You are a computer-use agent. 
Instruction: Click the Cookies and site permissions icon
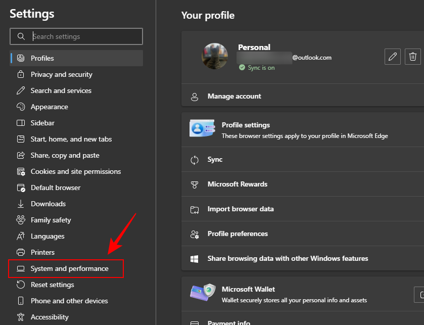(21, 171)
